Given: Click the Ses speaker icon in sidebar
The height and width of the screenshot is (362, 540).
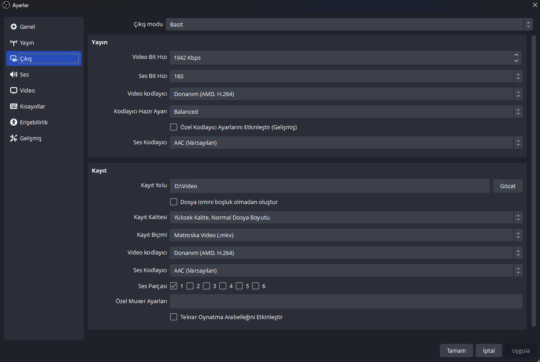Looking at the screenshot, I should 14,75.
